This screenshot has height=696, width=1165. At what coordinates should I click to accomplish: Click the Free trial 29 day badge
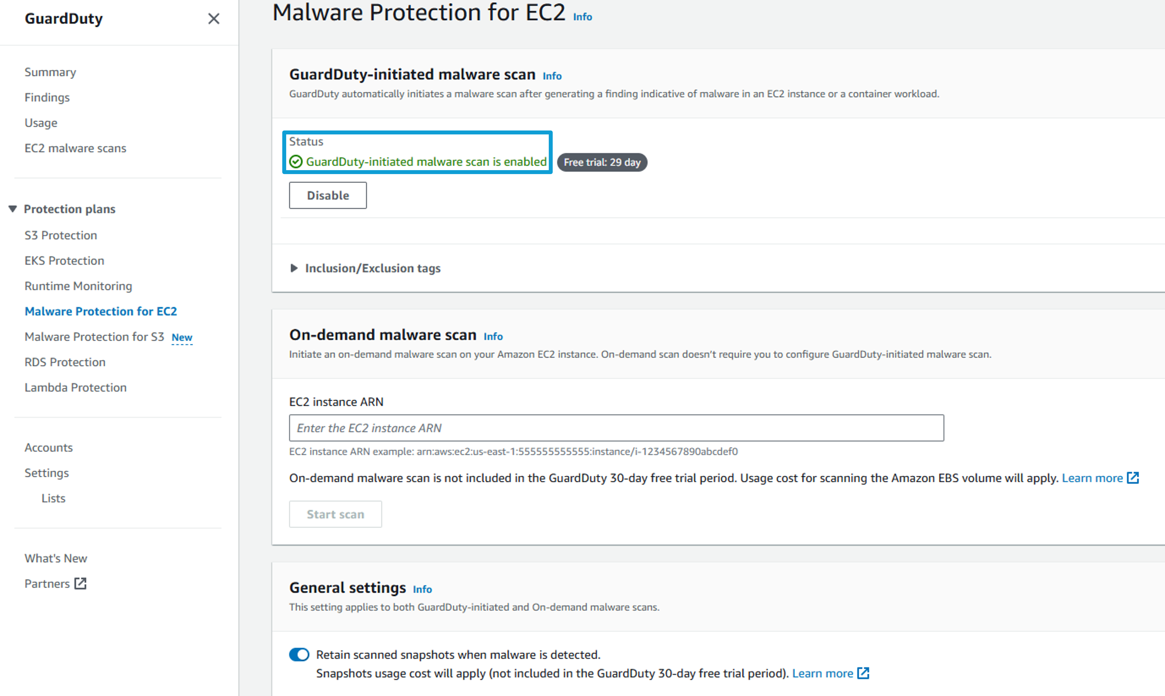click(602, 162)
